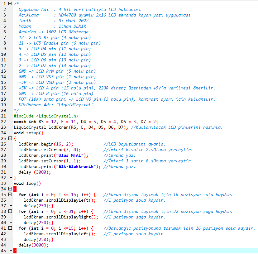Image resolution: width=258 pixels, height=254 pixels.
Task: Click the 'Açıklama' comment line
Action: click(x=104, y=15)
